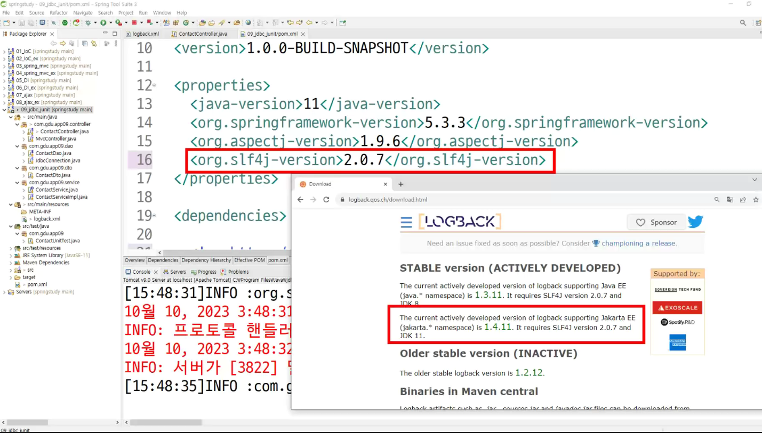The width and height of the screenshot is (762, 433).
Task: Reload the Logback download page
Action: pyautogui.click(x=326, y=200)
